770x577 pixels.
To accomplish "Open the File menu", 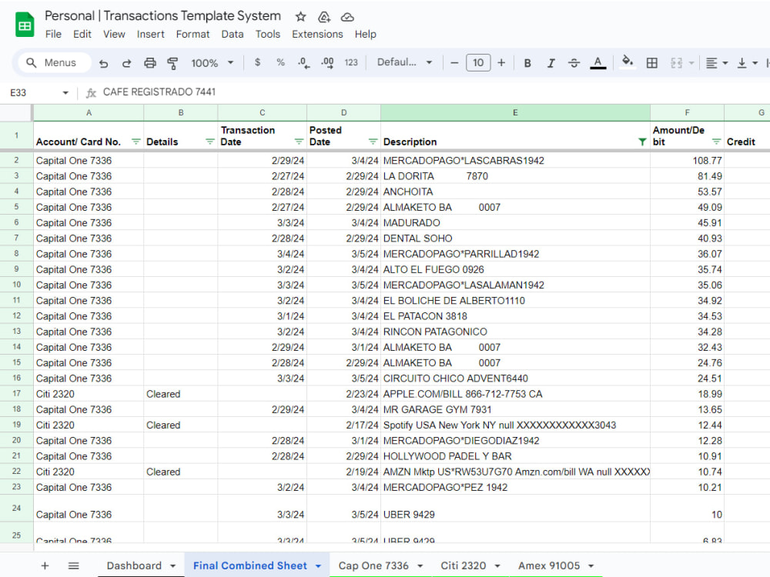I will tap(53, 35).
